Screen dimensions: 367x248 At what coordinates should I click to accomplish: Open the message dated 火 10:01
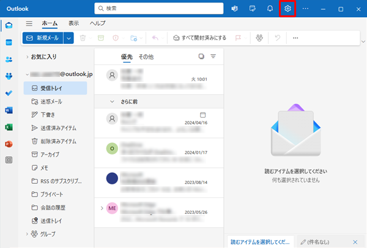click(x=159, y=79)
